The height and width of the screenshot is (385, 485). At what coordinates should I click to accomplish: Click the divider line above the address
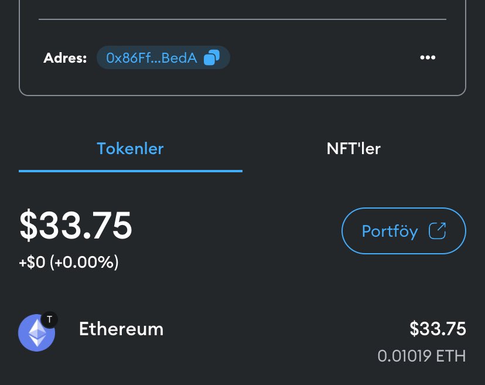243,19
